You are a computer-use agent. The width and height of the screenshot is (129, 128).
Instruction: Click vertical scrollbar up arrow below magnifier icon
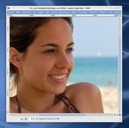click(x=120, y=19)
